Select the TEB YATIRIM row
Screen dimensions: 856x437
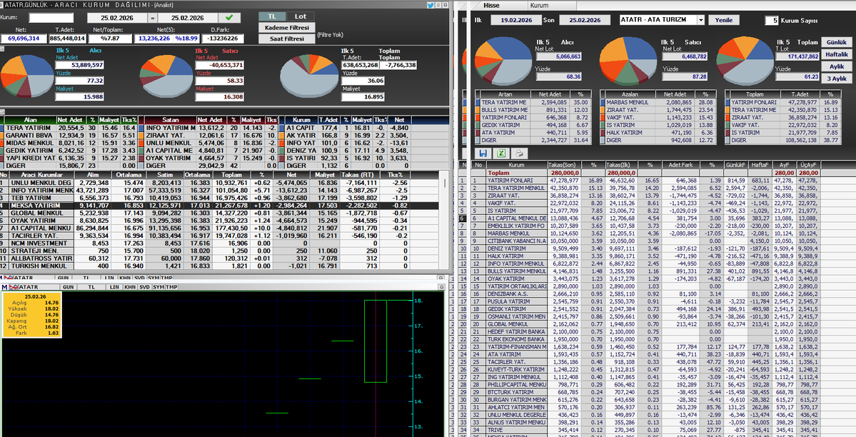221,198
